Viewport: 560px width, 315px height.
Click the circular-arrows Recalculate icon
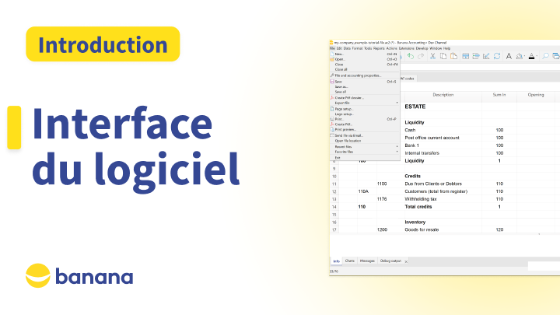click(x=497, y=56)
